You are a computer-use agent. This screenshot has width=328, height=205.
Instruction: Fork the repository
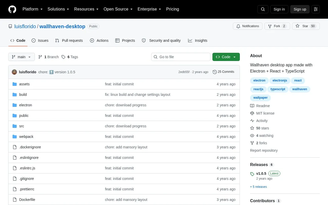[277, 26]
